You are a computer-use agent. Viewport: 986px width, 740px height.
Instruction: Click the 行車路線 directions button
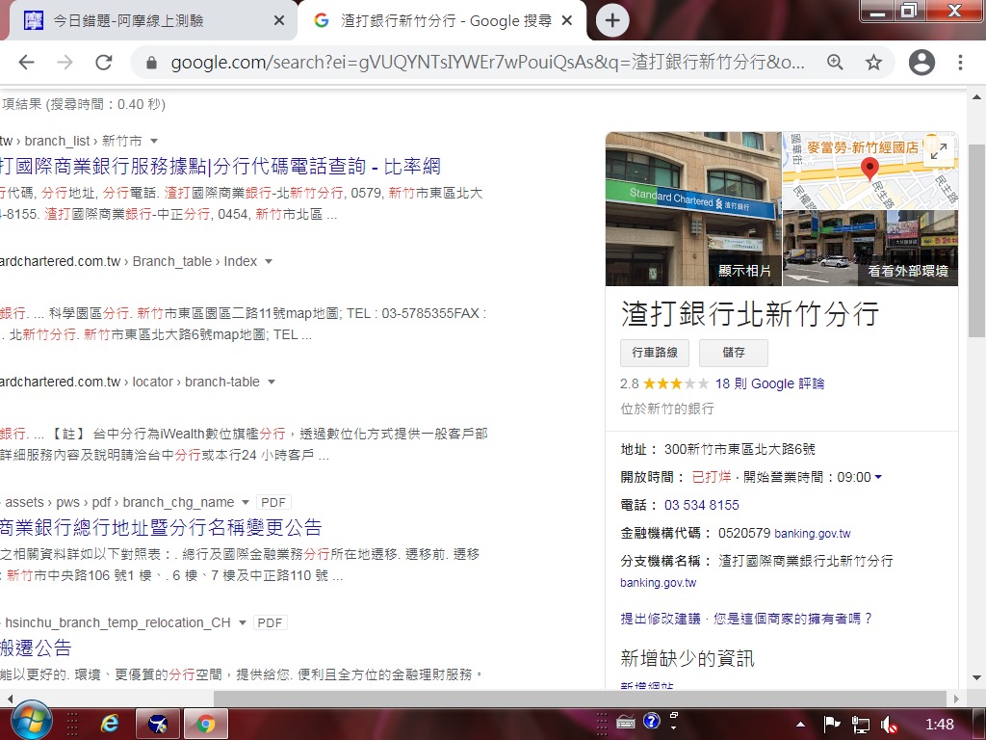click(654, 353)
